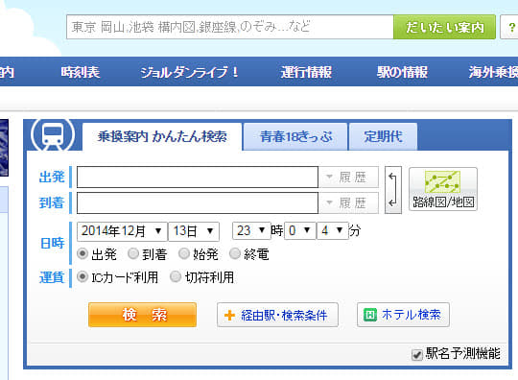Open 駅の情報 in the navigation bar
Screen dimensions: 518x380
pos(402,72)
